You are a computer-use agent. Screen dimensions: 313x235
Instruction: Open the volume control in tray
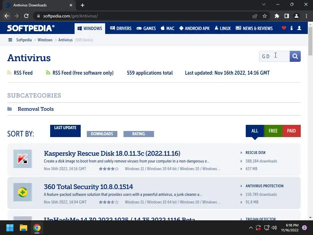point(274,228)
